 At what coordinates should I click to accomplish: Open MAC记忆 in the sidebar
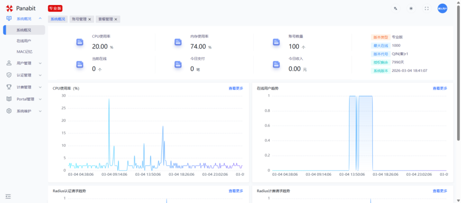[24, 52]
